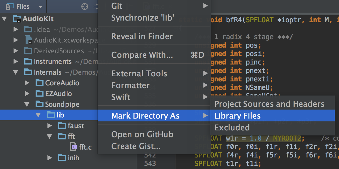Open the Formatter submenu
Viewport: 339px width, 169px height.
(154, 85)
